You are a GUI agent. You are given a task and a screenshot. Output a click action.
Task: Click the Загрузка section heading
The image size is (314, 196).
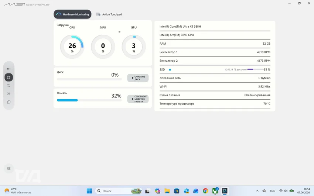click(63, 25)
